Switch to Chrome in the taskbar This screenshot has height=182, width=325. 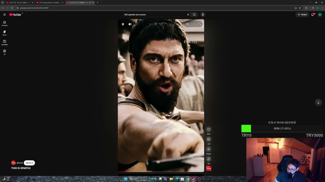click(x=188, y=179)
